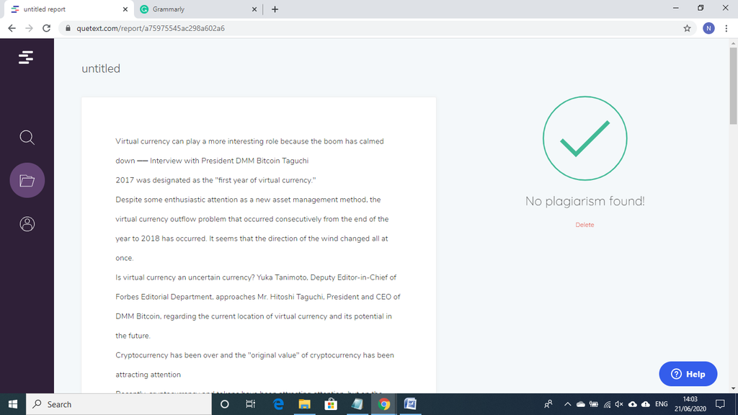Screen dimensions: 738x415
Task: Click line '2017 was designated as the "first year'
Action: (x=215, y=180)
